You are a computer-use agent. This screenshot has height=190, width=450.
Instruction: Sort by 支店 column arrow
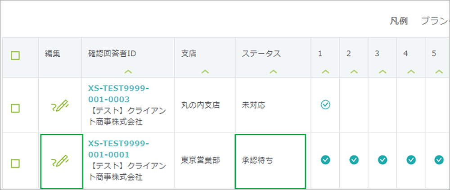coord(205,71)
